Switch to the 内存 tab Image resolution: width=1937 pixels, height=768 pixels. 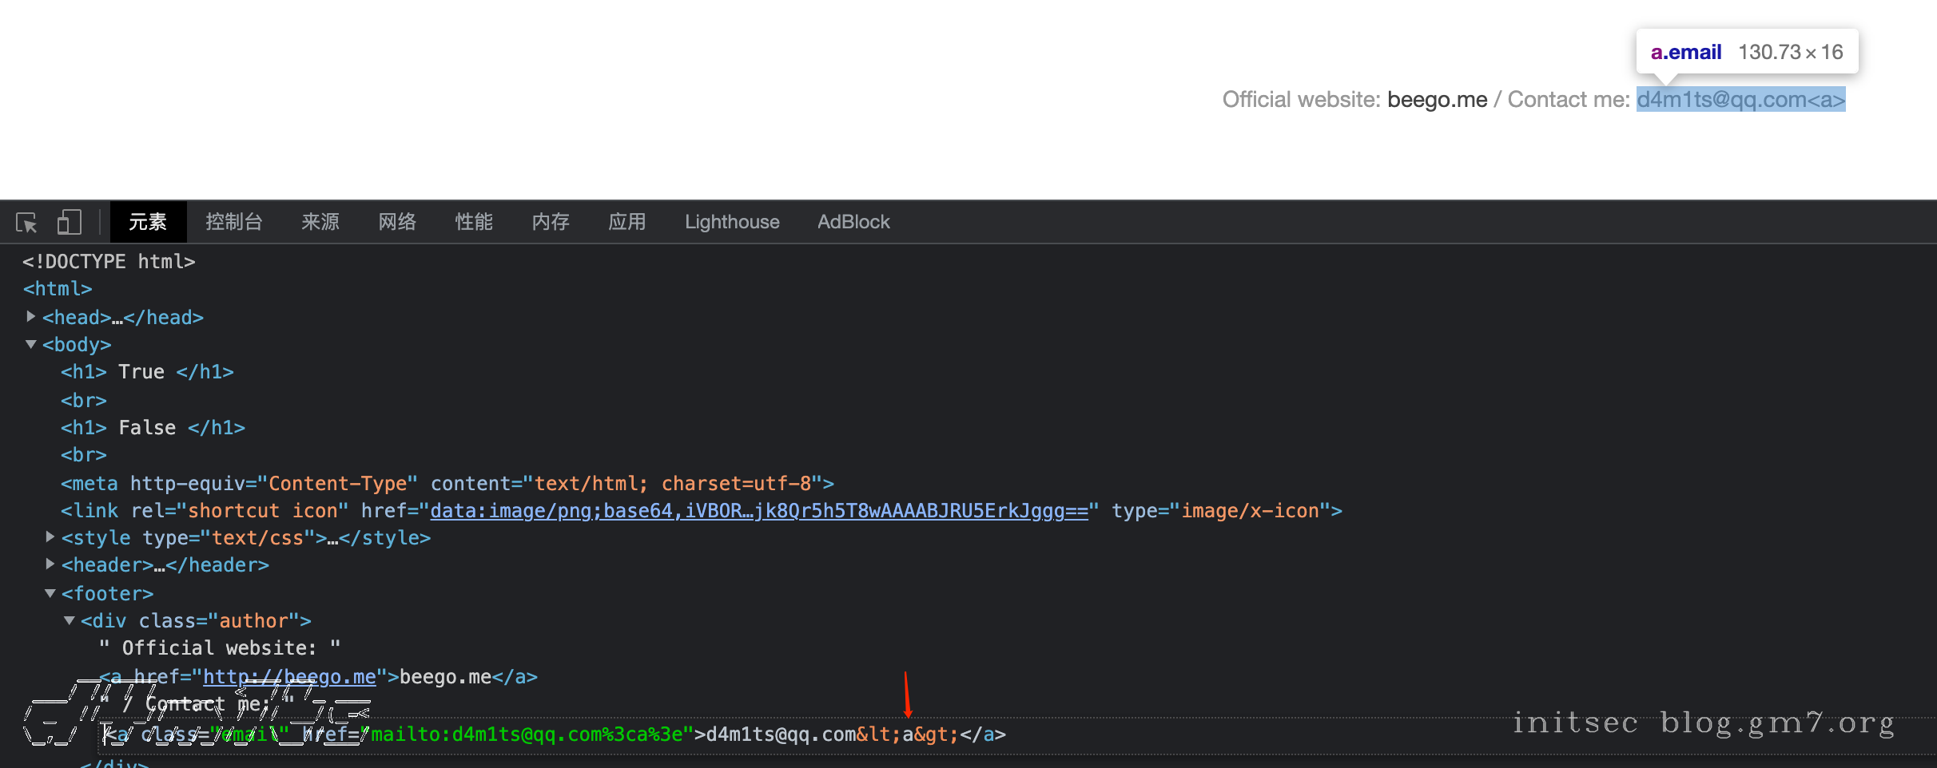(x=551, y=222)
